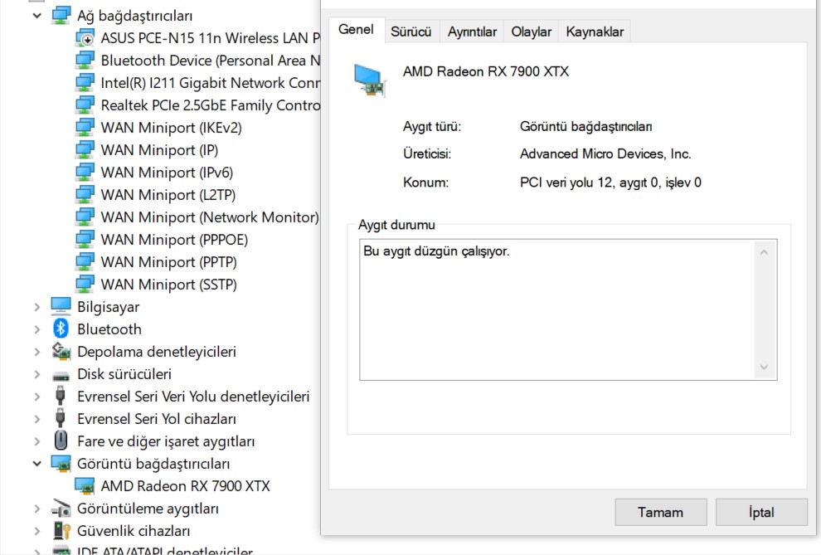Select AMD Radeon RX 7900 XTX in device tree
Screen dimensions: 821x555
186,486
